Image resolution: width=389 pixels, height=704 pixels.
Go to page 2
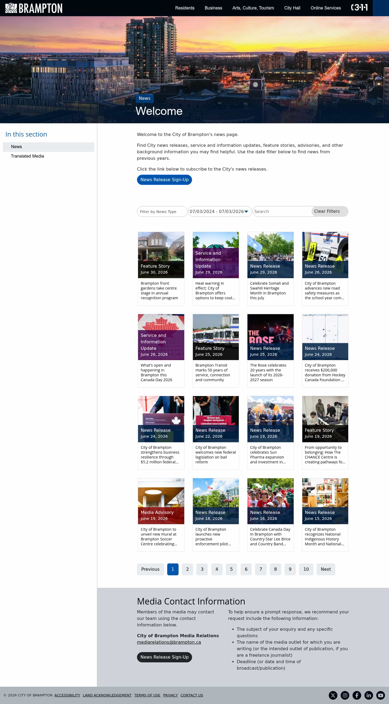pyautogui.click(x=187, y=569)
